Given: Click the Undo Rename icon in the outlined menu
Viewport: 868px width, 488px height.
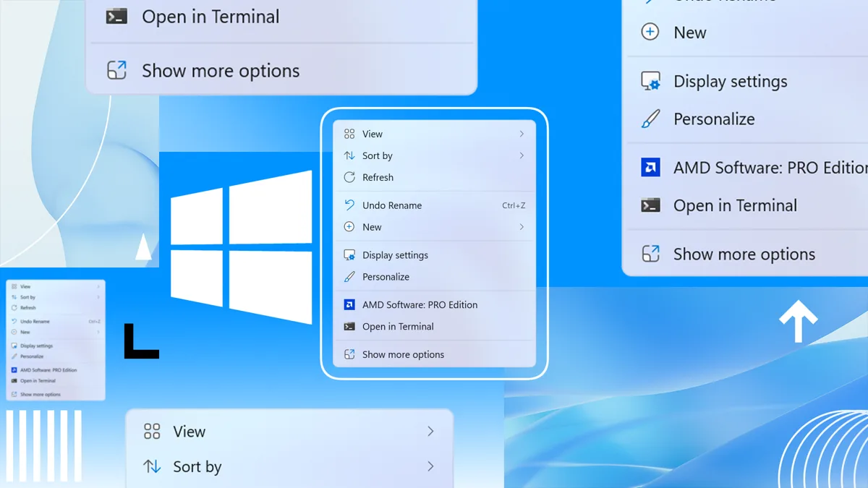Looking at the screenshot, I should (349, 205).
